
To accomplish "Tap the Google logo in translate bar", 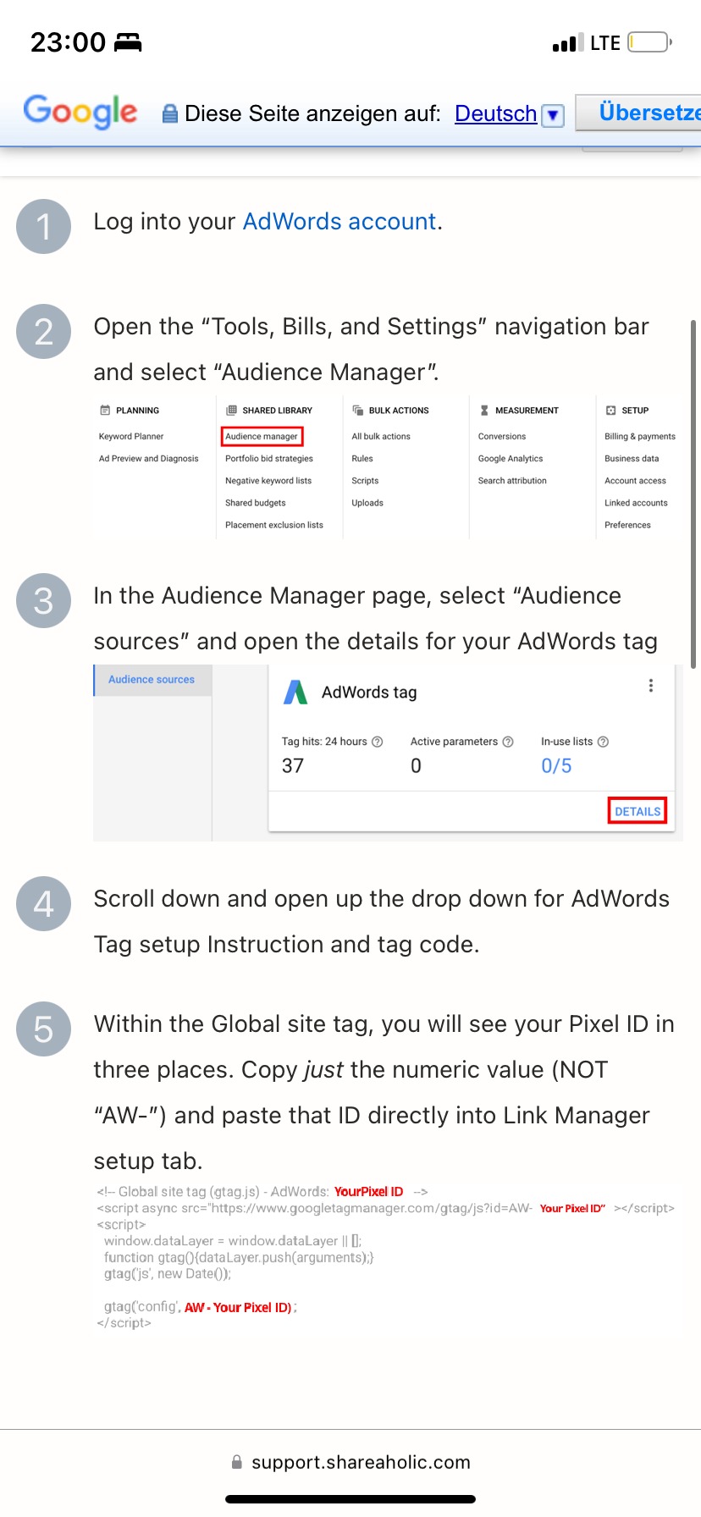I will (x=80, y=112).
